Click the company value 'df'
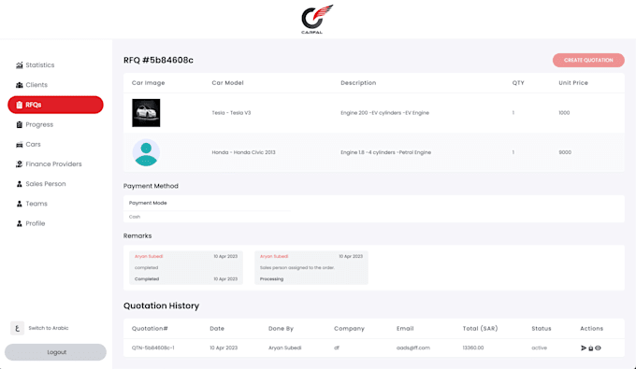Image resolution: width=636 pixels, height=369 pixels. pyautogui.click(x=337, y=348)
